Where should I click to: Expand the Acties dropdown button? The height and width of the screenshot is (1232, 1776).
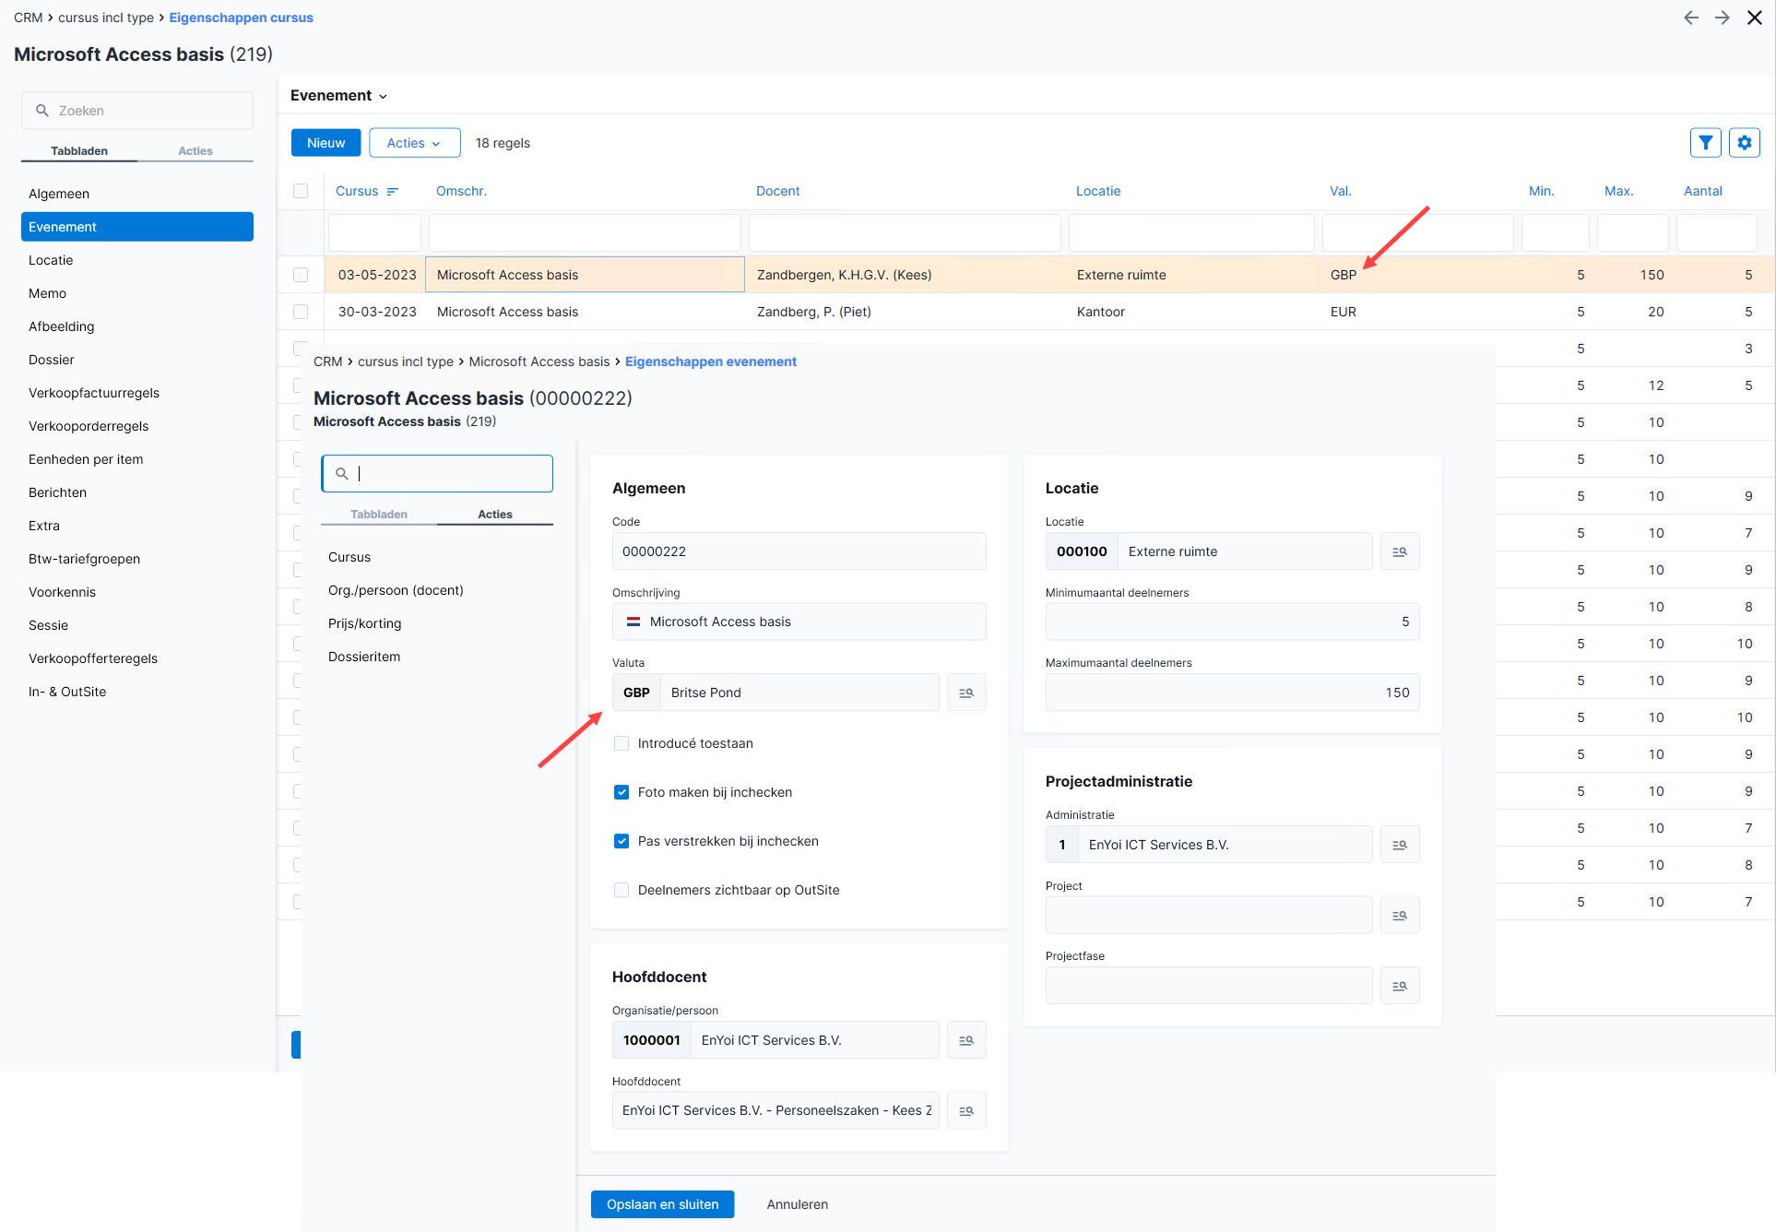coord(414,143)
